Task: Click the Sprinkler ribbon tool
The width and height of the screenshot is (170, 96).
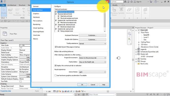Action: click(x=121, y=11)
